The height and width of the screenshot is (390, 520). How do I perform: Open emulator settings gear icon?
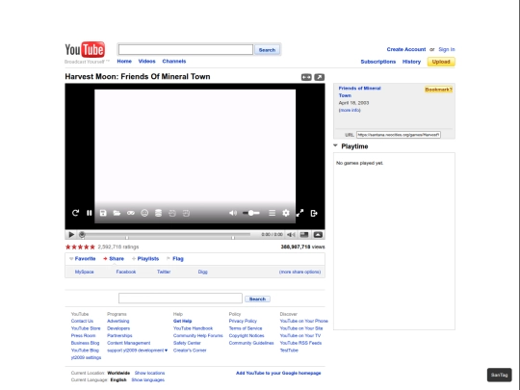[x=286, y=213]
